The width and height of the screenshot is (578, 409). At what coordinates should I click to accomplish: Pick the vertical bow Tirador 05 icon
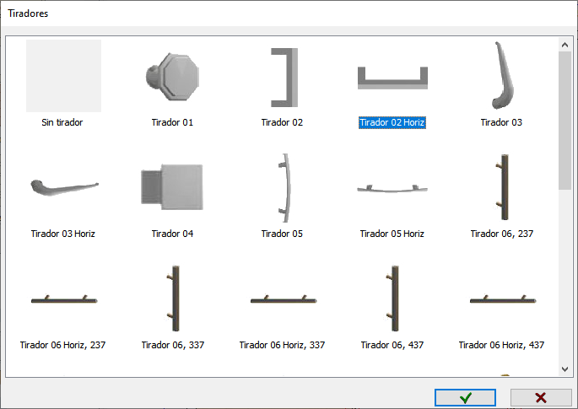(284, 188)
